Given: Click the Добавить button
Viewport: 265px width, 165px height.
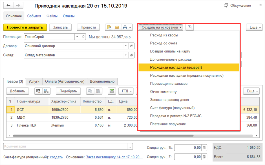Looking at the screenshot, I should click(x=17, y=91).
